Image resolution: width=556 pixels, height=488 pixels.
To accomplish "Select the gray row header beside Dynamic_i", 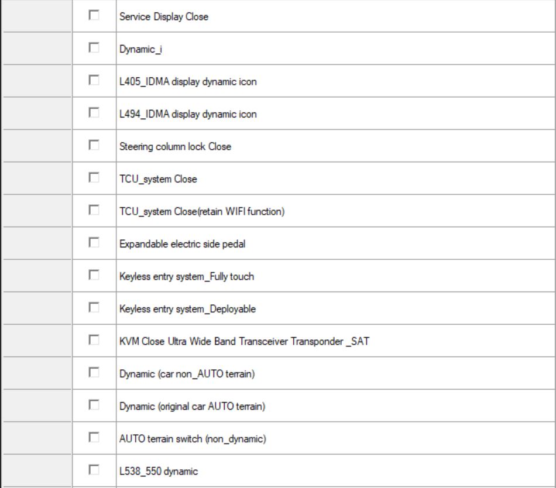I will pos(37,49).
